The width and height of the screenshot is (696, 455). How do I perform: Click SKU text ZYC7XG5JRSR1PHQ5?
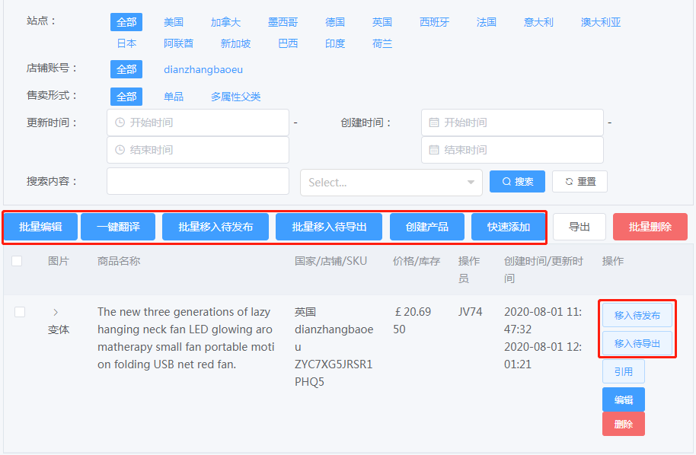click(334, 373)
